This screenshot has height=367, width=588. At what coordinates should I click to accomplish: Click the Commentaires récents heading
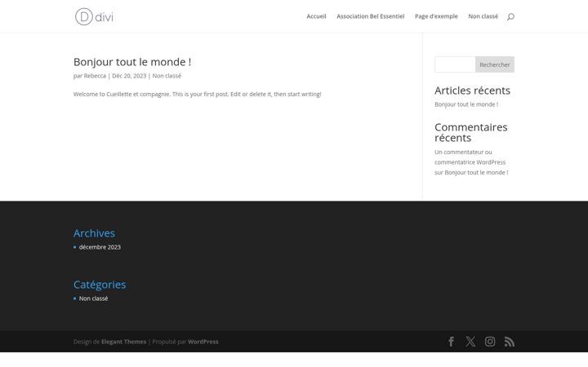click(x=471, y=132)
